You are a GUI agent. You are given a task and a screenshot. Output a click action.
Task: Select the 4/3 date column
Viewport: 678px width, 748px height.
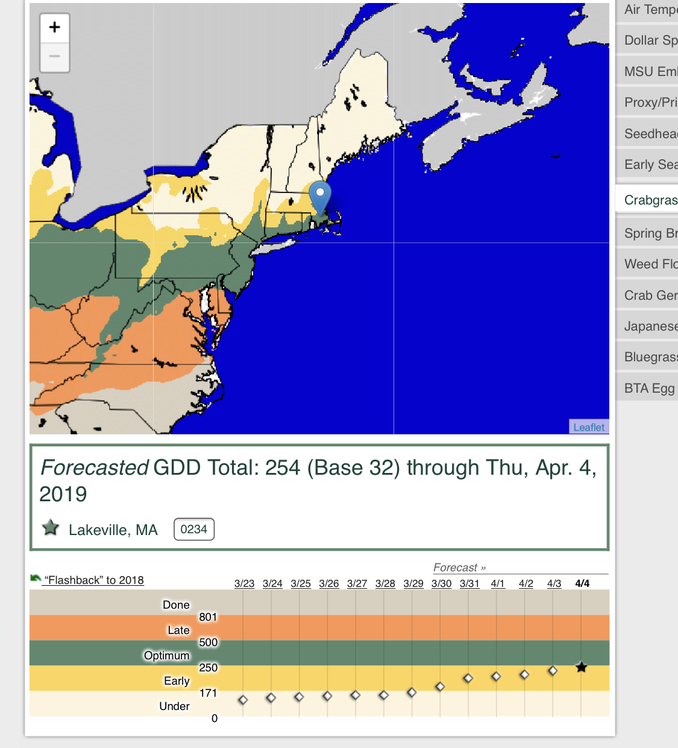(x=554, y=583)
